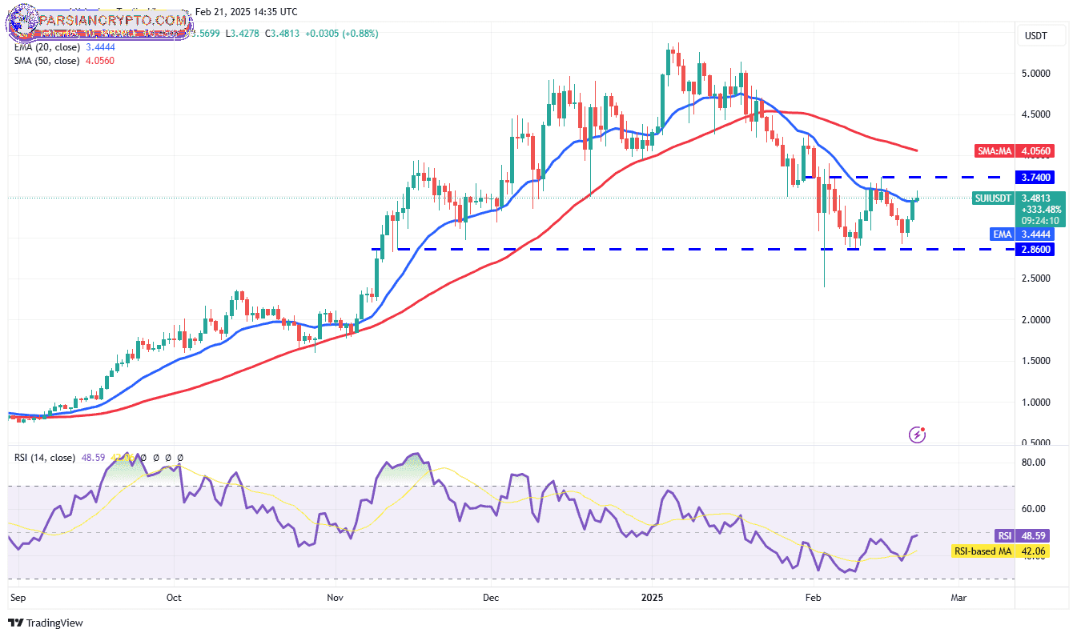Click the TradingView logo at bottom left
The height and width of the screenshot is (637, 1077).
pyautogui.click(x=46, y=623)
